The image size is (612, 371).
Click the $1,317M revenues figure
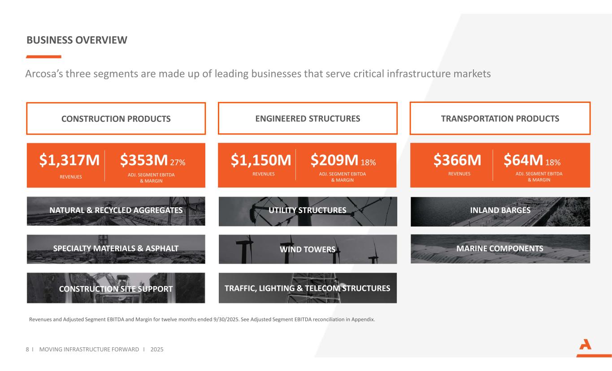[69, 160]
